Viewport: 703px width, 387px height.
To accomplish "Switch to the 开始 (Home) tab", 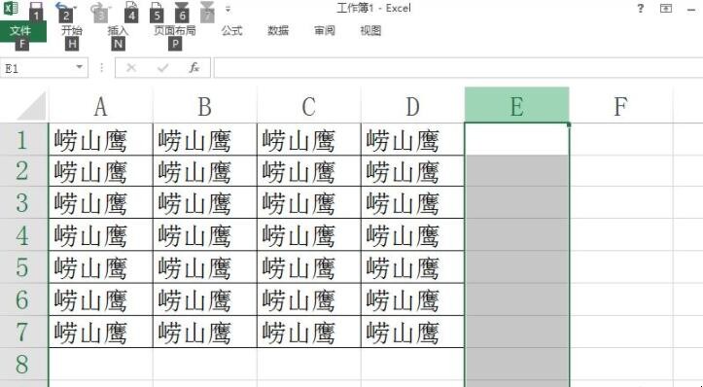I will [71, 30].
